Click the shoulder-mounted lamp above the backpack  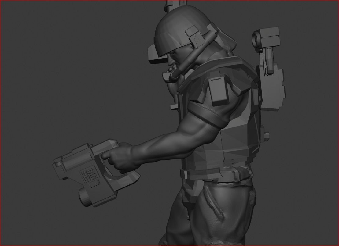266,37
